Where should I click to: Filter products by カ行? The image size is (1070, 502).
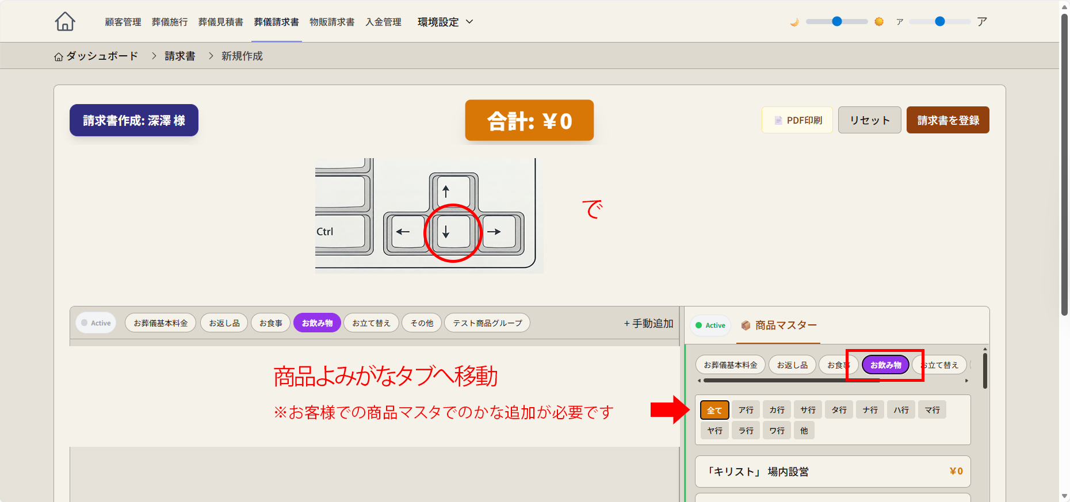coord(777,410)
